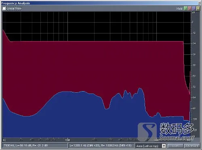Screen dimensions: 202x150
Task: Click the Soomal.com watermark logo
Action: tap(166, 131)
